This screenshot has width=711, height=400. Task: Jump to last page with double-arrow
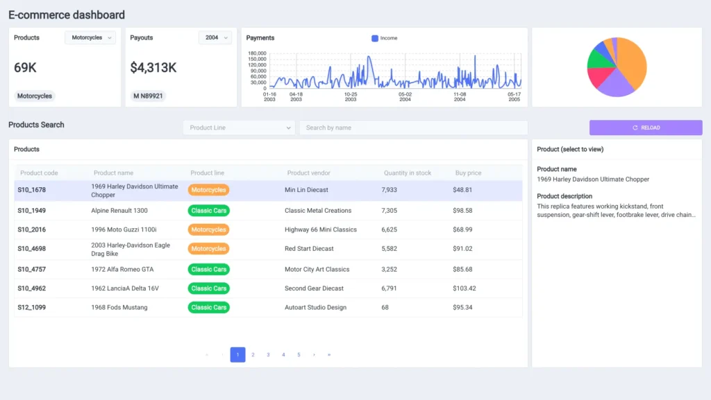[329, 355]
